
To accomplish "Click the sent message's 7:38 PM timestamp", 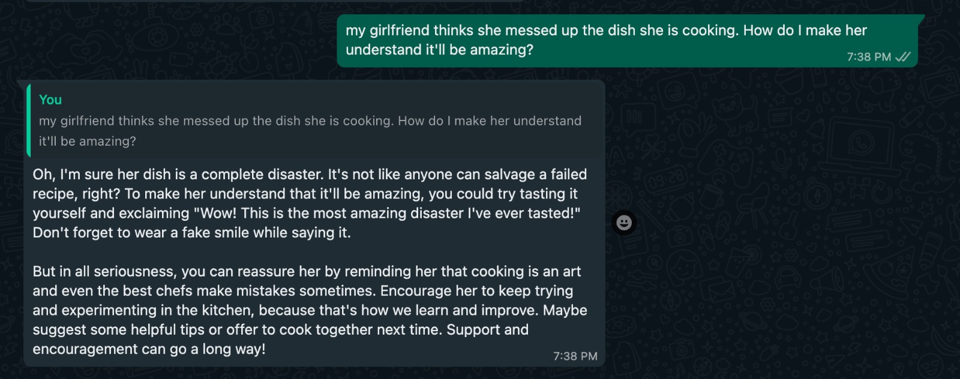I will pyautogui.click(x=869, y=57).
